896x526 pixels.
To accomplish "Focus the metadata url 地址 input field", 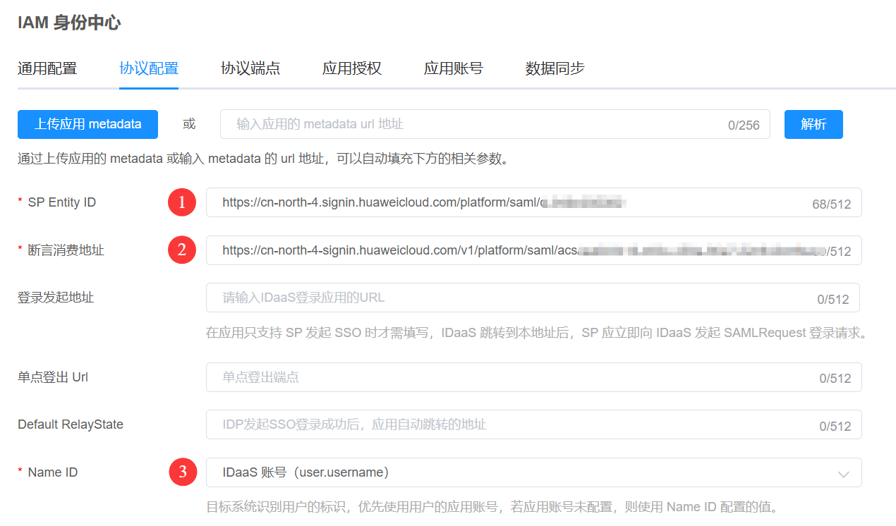I will click(x=473, y=124).
